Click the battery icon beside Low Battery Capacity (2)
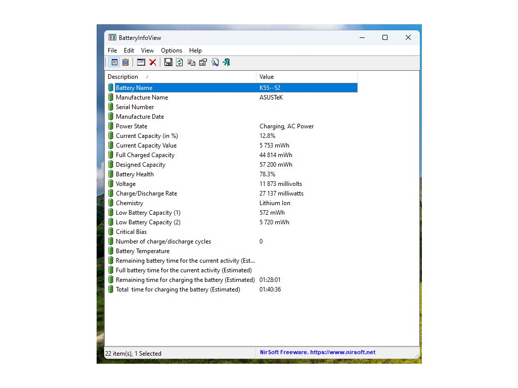Screen dimensions: 518x388 pos(111,222)
